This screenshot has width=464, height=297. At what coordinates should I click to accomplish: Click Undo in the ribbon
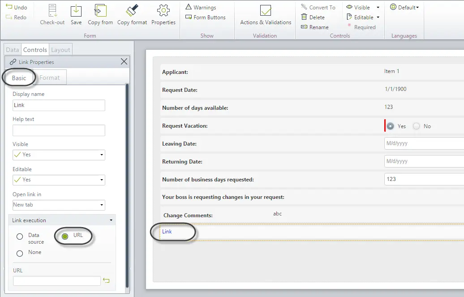17,7
